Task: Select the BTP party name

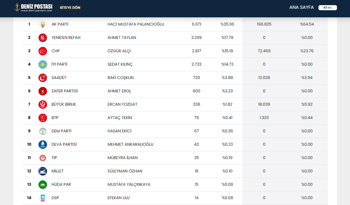Action: tap(55, 118)
